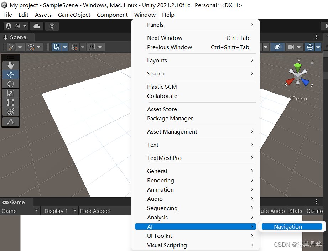328x251 pixels.
Task: Expand the camera settings dropdown arrow
Action: pos(299,47)
